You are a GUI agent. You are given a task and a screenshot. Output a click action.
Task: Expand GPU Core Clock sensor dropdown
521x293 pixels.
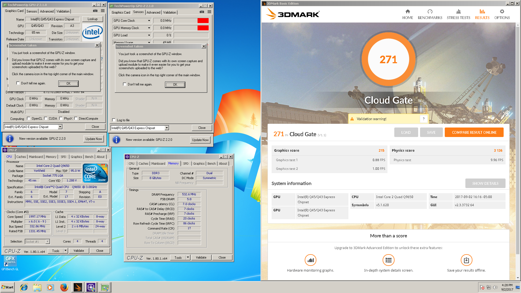click(149, 21)
